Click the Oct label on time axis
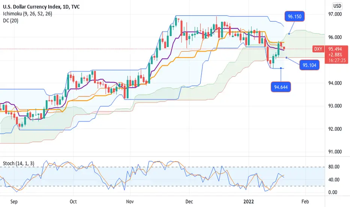The height and width of the screenshot is (207, 350). point(73,201)
